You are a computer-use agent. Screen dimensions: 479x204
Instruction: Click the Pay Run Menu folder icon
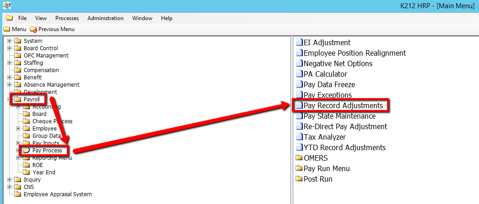pos(300,168)
